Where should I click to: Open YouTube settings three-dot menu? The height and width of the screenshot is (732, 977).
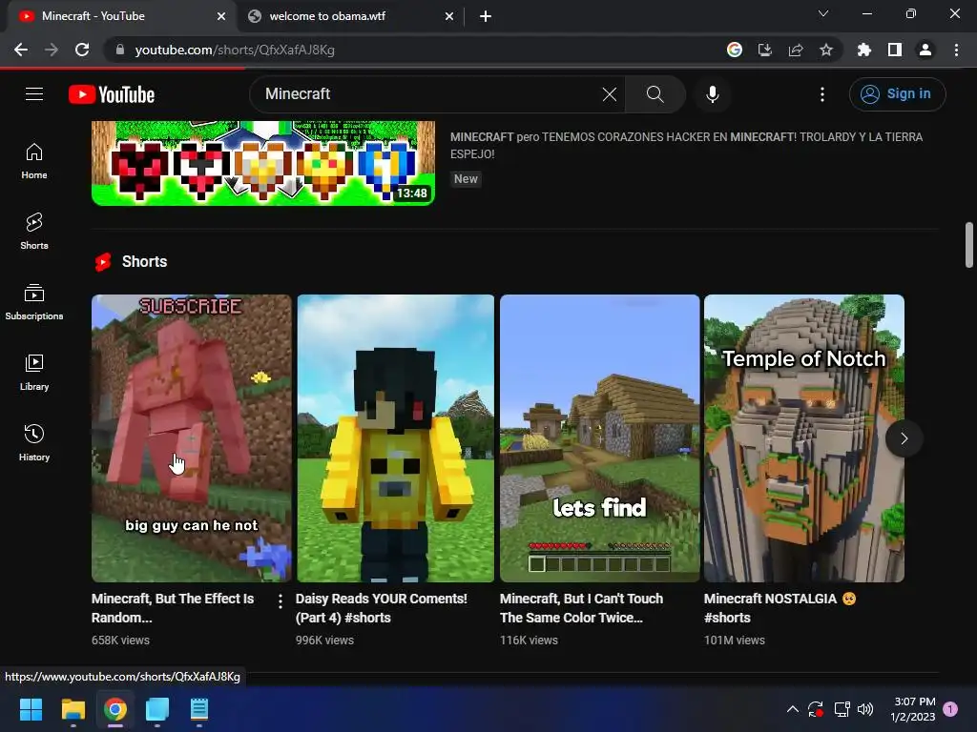[822, 94]
